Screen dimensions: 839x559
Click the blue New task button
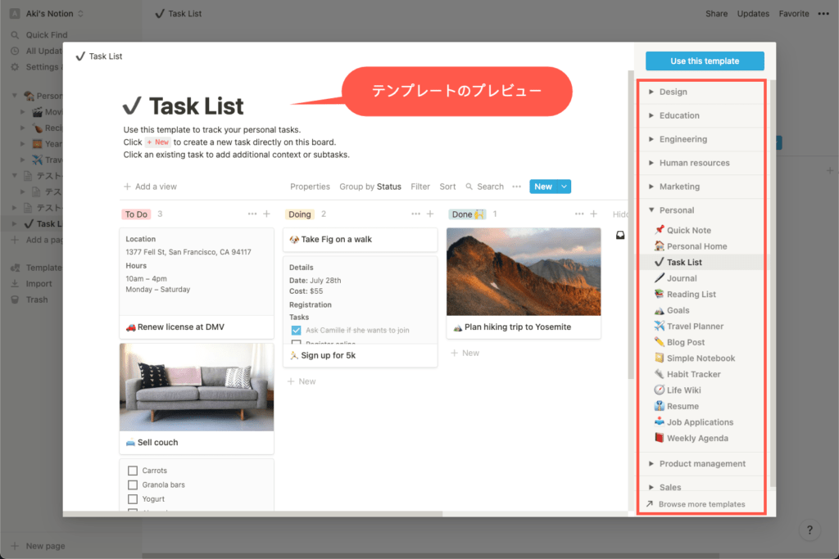(543, 187)
